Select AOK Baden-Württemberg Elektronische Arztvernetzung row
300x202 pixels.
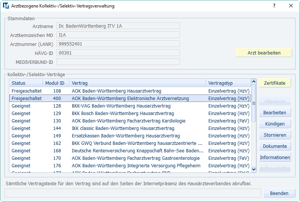pos(130,99)
